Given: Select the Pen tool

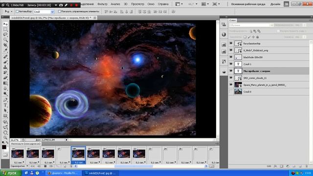Looking at the screenshot, I should pos(5,100).
